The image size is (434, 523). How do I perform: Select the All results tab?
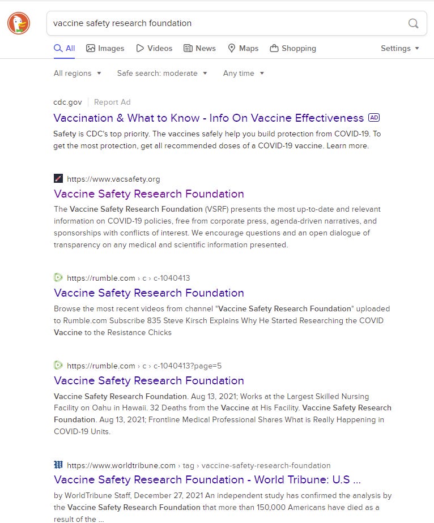tap(65, 48)
